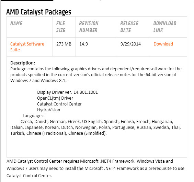Click the DOWNLOAD LINK column header
The width and height of the screenshot is (194, 182).
[x=165, y=27]
